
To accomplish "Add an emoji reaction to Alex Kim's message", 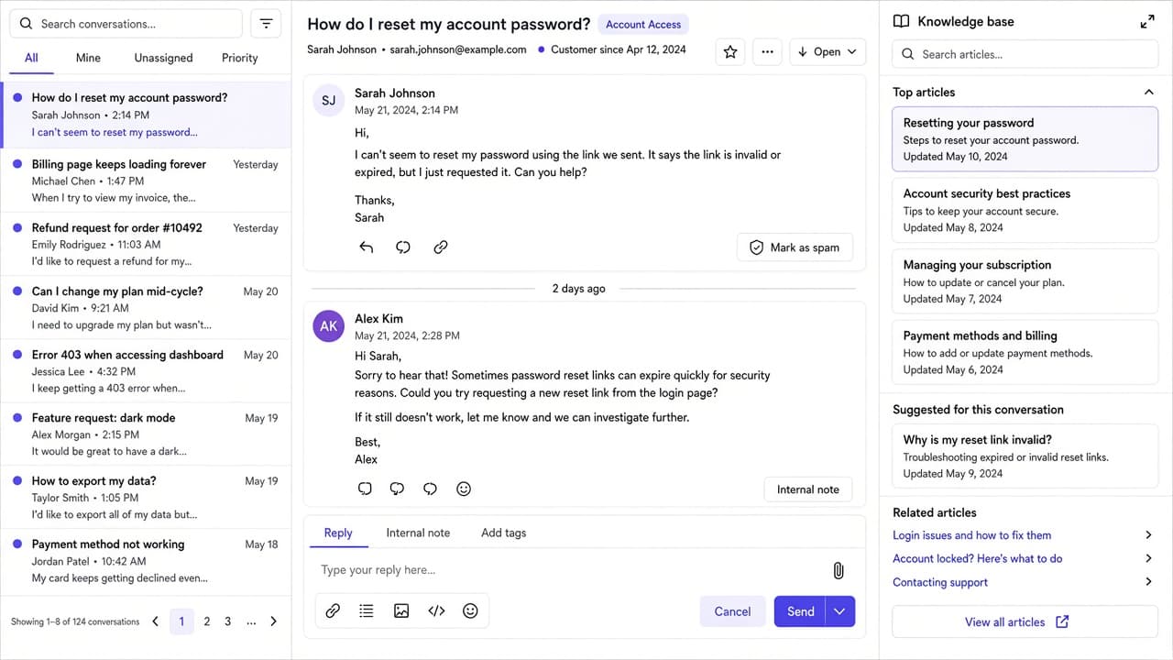I will pos(464,489).
